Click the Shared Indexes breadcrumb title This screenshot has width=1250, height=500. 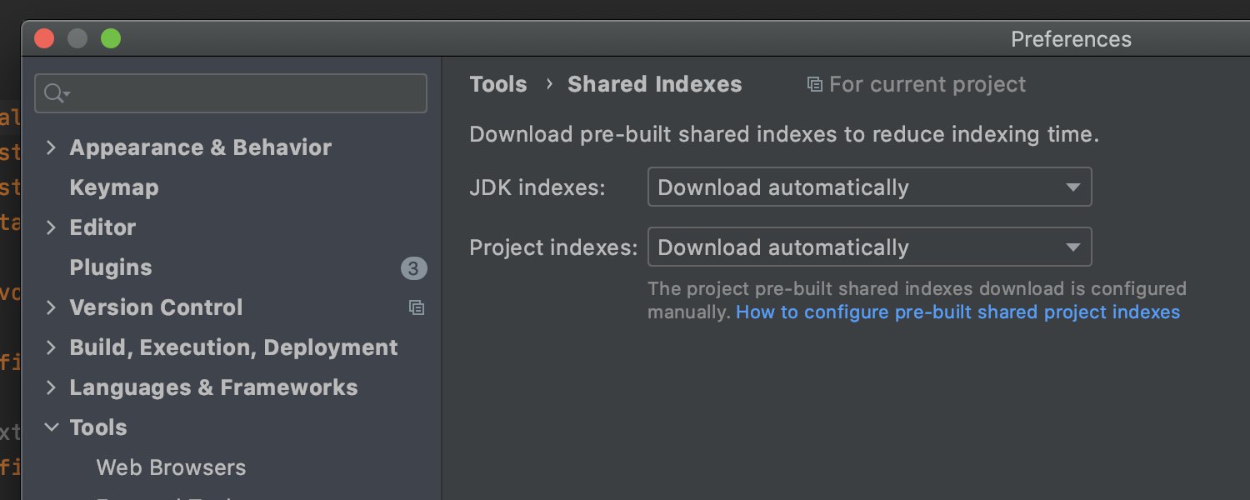point(655,84)
